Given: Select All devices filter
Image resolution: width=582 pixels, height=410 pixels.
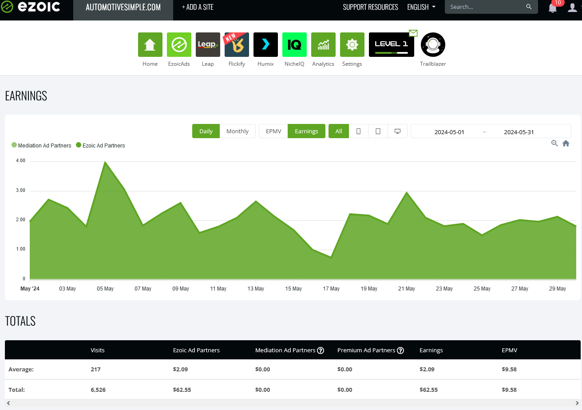Looking at the screenshot, I should (339, 131).
